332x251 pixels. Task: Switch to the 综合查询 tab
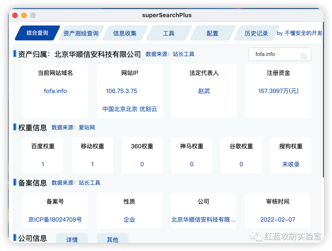coord(37,33)
